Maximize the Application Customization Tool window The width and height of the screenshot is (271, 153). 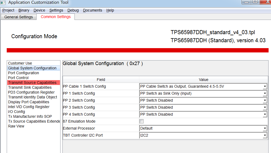(255, 2)
